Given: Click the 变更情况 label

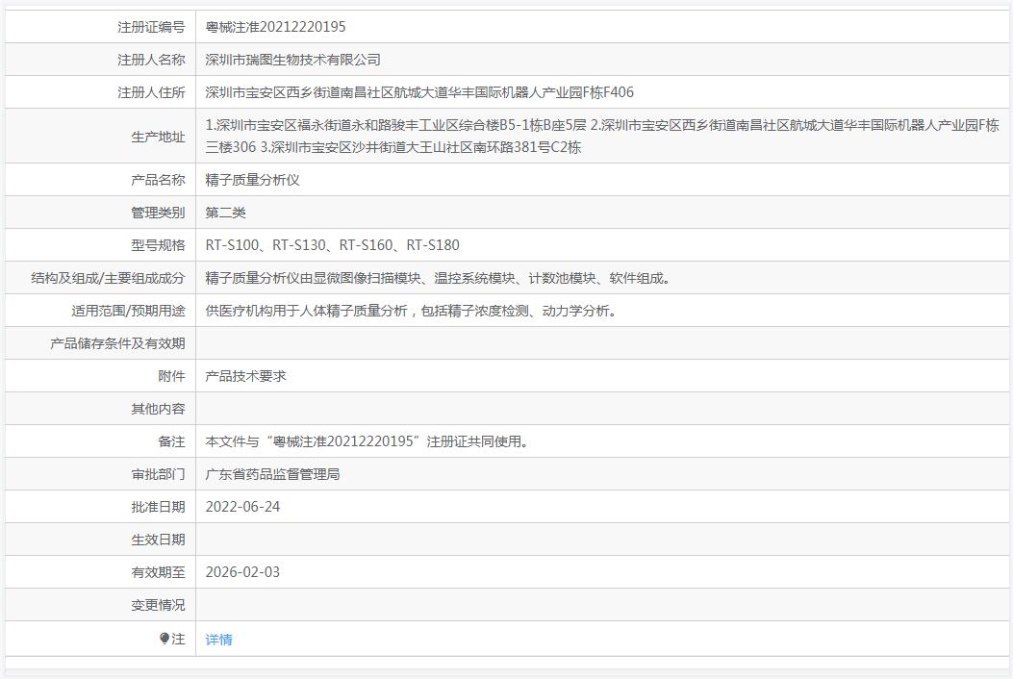Looking at the screenshot, I should [x=159, y=605].
